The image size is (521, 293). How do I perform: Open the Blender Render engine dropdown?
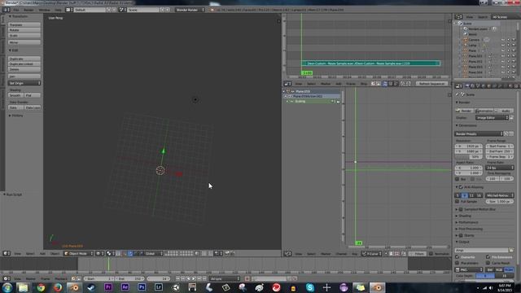coord(190,10)
